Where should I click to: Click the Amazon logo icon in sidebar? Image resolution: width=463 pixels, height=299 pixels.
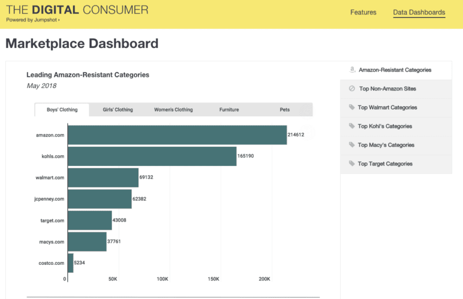coord(352,69)
